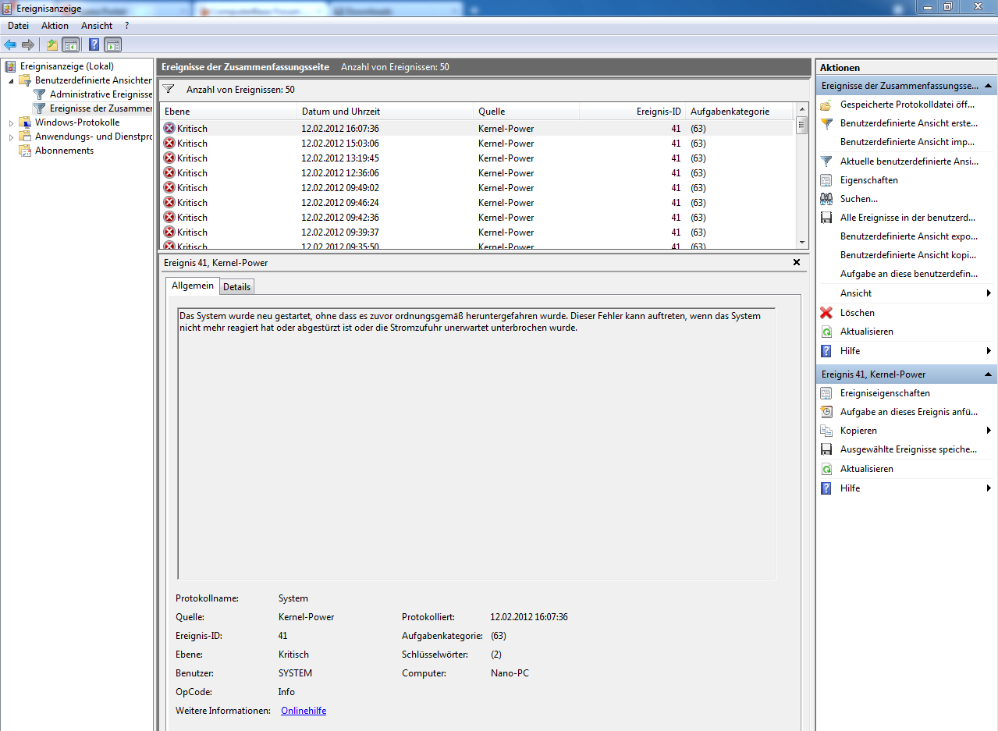
Task: Collapse Ereignis 41, Kernel-Power actions section
Action: pos(988,374)
